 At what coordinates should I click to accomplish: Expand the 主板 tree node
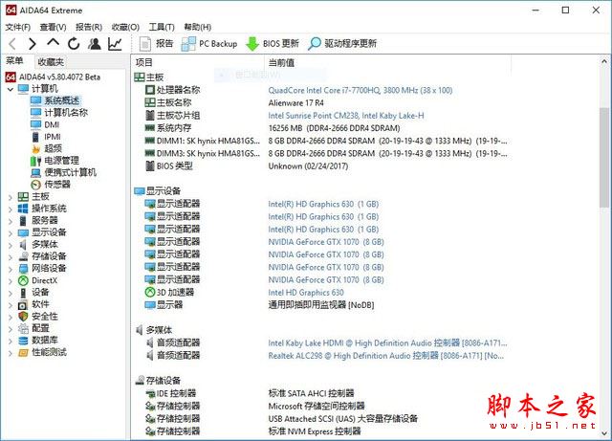(11, 197)
